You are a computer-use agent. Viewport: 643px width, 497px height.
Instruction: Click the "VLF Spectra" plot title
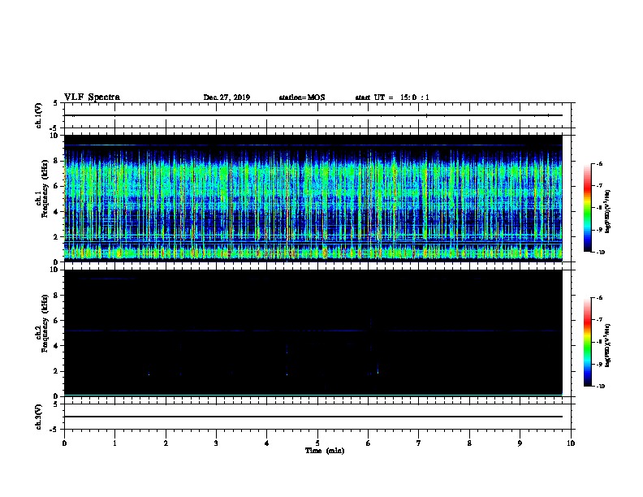(x=92, y=97)
